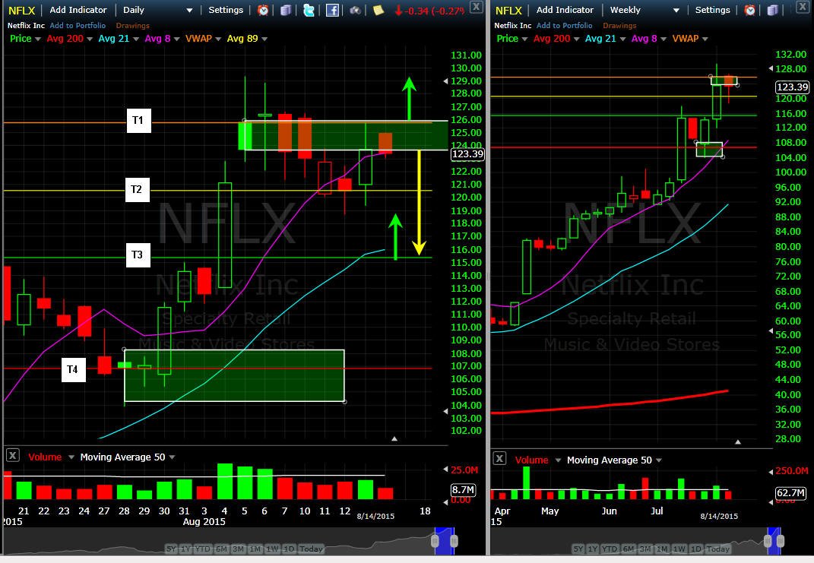Click the 8/14/2015 date label on Daily chart
The height and width of the screenshot is (563, 814).
click(x=376, y=517)
